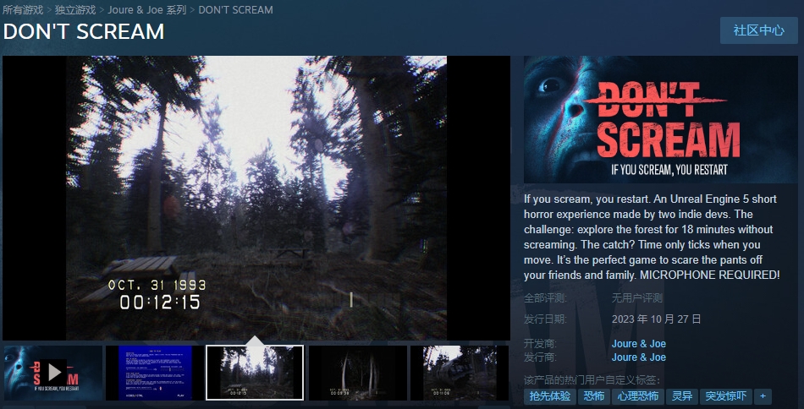Image resolution: width=804 pixels, height=409 pixels.
Task: Open Joure & Joe 系列 breadcrumb link
Action: tap(146, 9)
